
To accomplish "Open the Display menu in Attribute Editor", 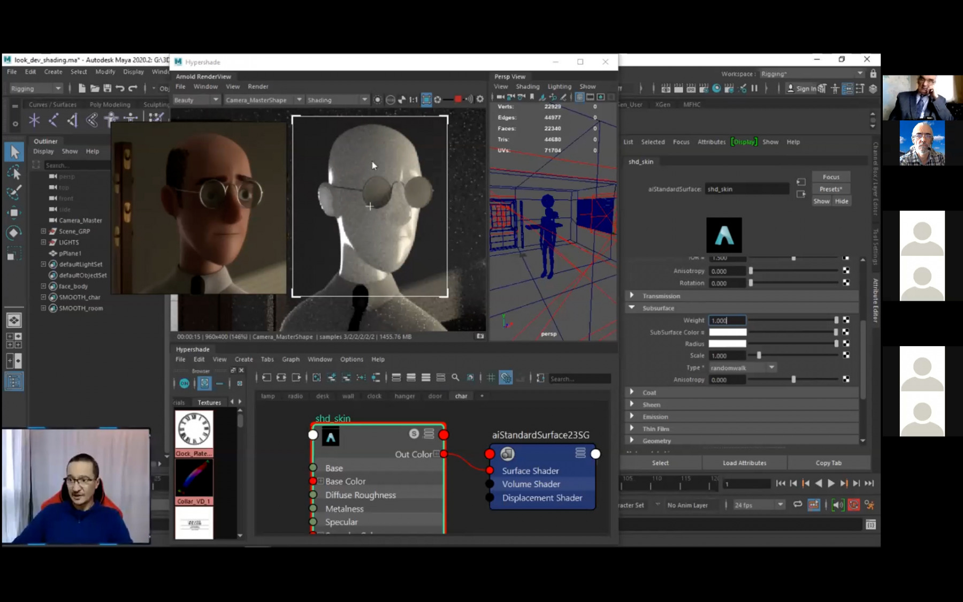I will [744, 142].
